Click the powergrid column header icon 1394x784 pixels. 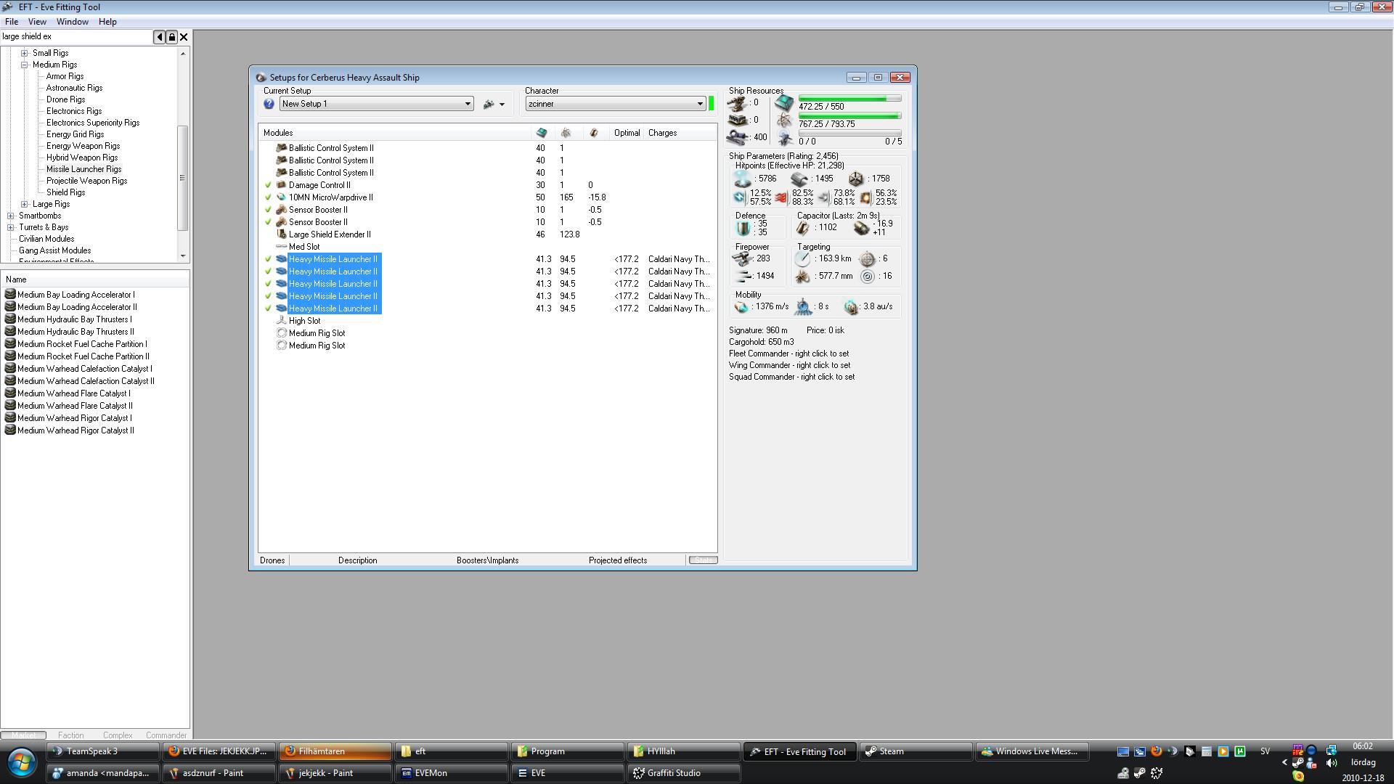566,133
